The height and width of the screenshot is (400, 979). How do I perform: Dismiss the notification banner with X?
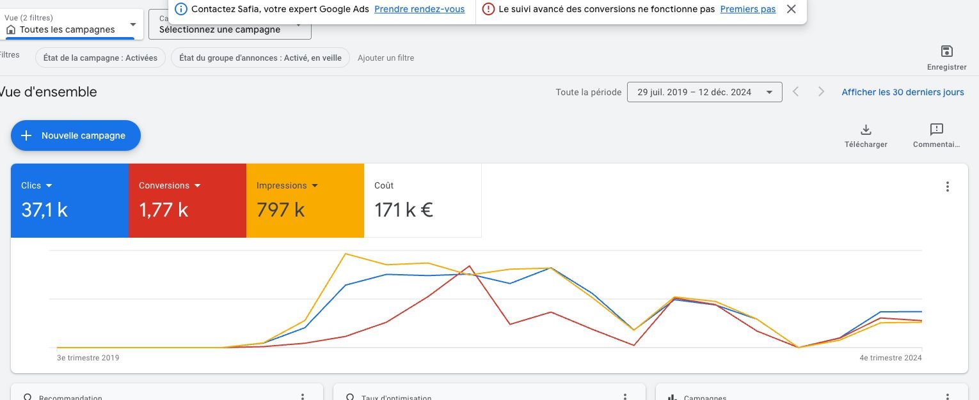click(x=792, y=9)
